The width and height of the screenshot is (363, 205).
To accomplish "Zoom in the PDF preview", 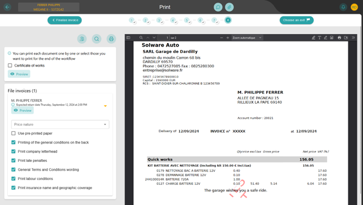I will pos(228,38).
